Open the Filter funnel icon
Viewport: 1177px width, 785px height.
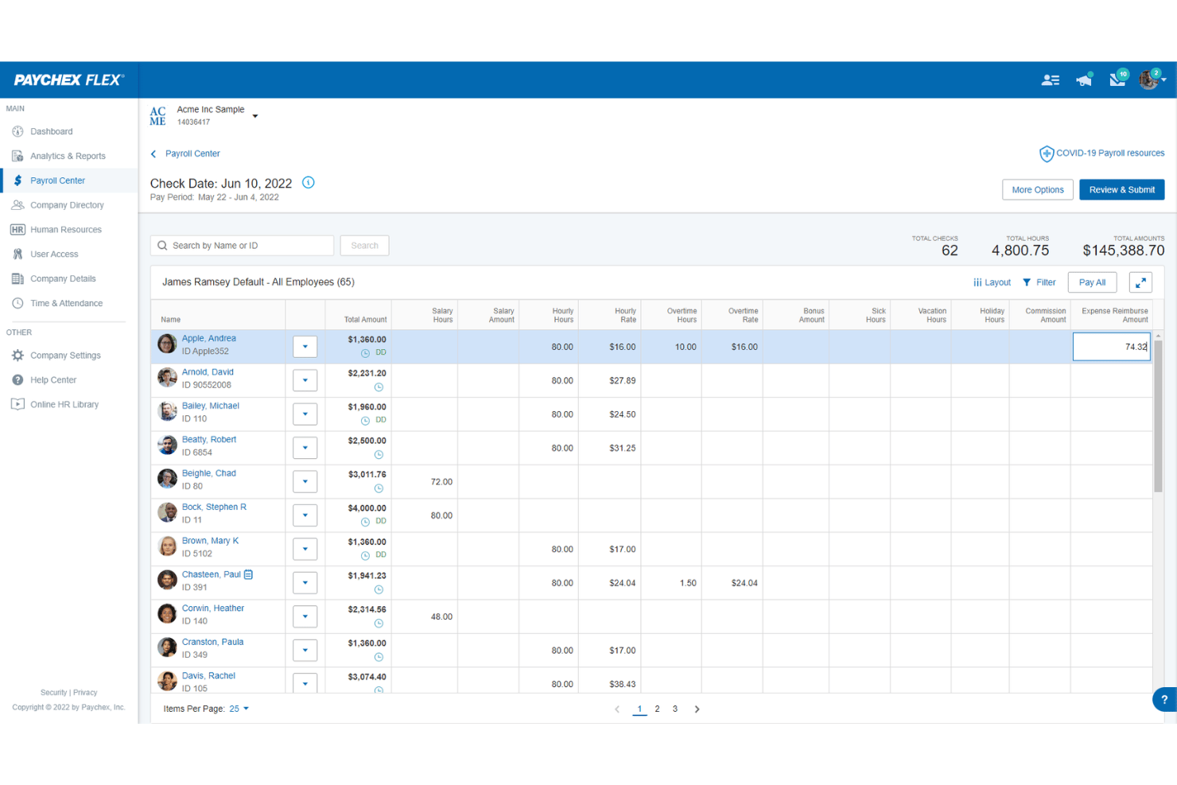click(1027, 282)
